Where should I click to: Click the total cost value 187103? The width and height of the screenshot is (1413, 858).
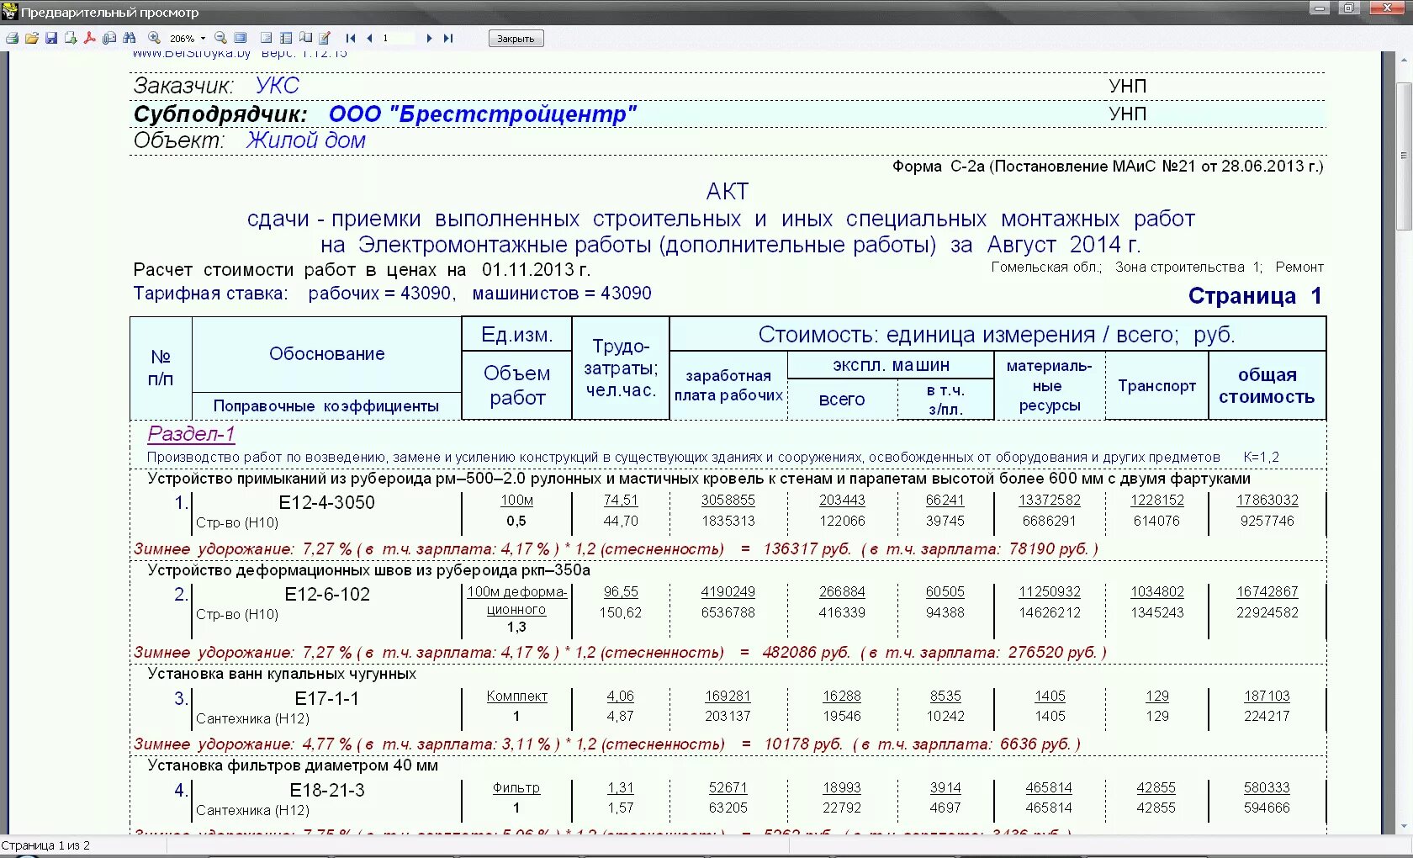(1267, 696)
